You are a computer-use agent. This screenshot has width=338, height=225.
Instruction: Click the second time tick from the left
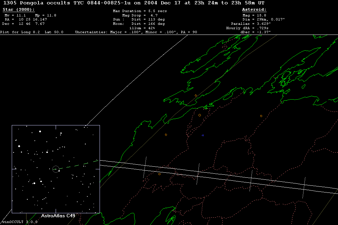[198, 173]
